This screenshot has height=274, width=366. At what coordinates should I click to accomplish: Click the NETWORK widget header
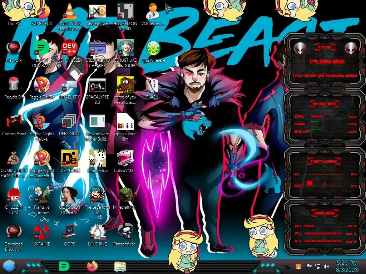[x=324, y=161]
